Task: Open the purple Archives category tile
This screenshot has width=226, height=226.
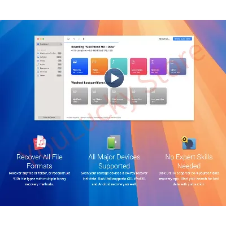Action: coord(158,67)
